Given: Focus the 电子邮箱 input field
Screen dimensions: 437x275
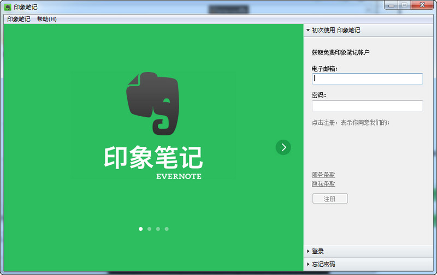Looking at the screenshot, I should (x=367, y=79).
